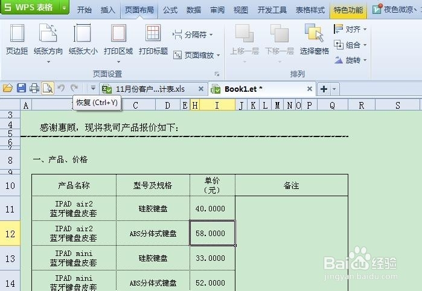Switch to the 审阅 ribbon tab
This screenshot has height=291, width=422.
click(x=217, y=10)
